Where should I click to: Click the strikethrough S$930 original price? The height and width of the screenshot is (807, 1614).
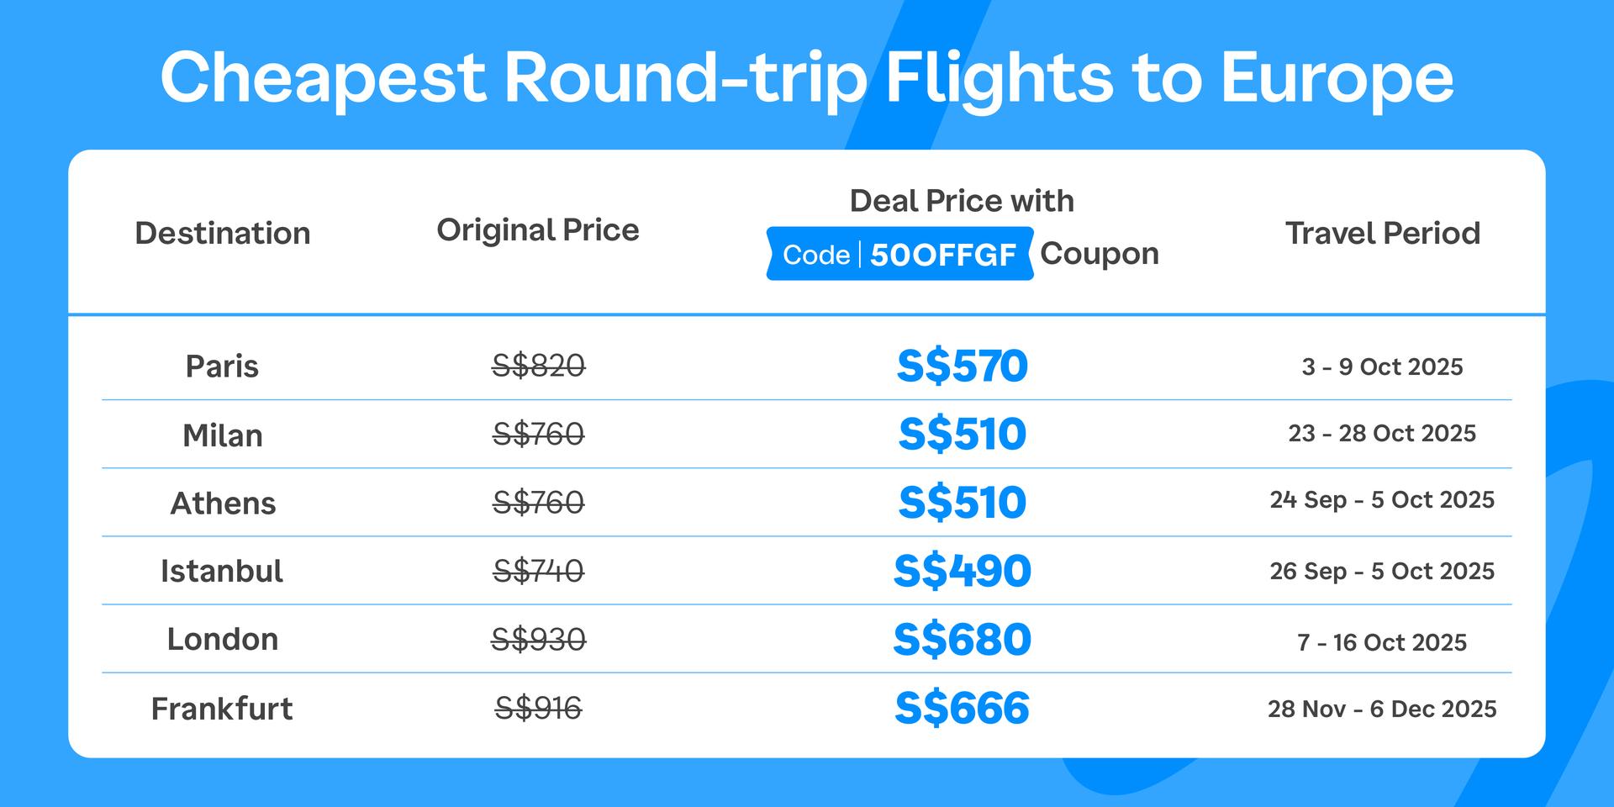pos(539,640)
